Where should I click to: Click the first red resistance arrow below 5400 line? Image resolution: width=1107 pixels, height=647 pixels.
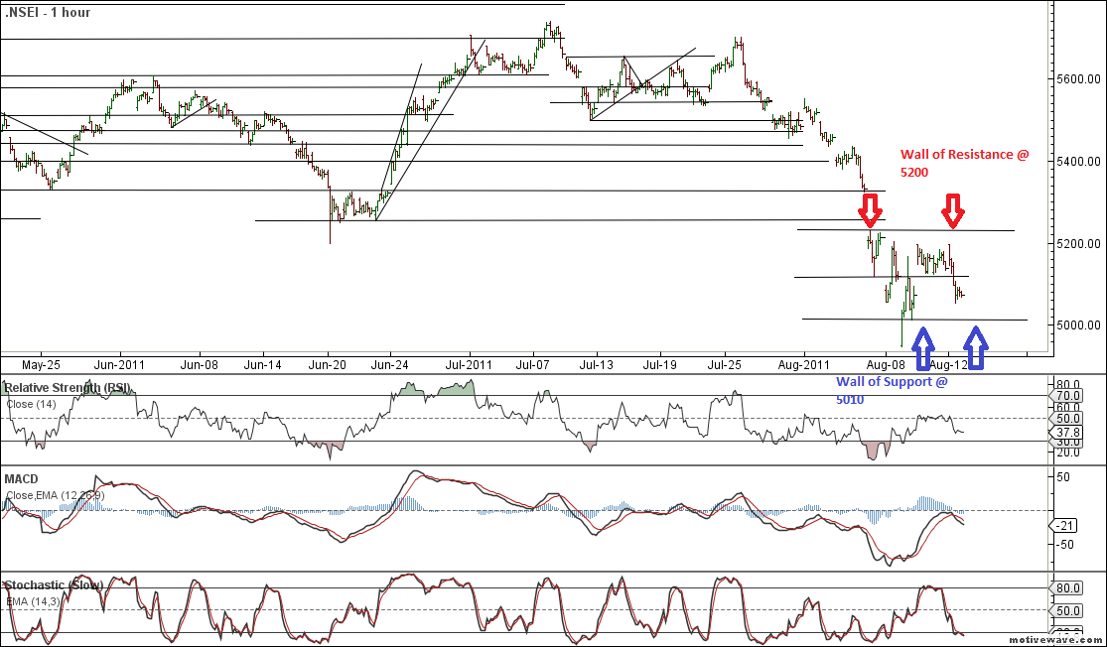tap(870, 209)
